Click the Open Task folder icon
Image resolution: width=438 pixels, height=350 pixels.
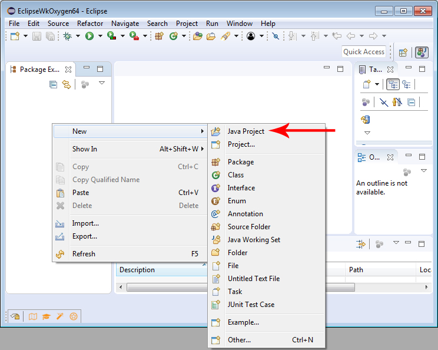pyautogui.click(x=211, y=36)
